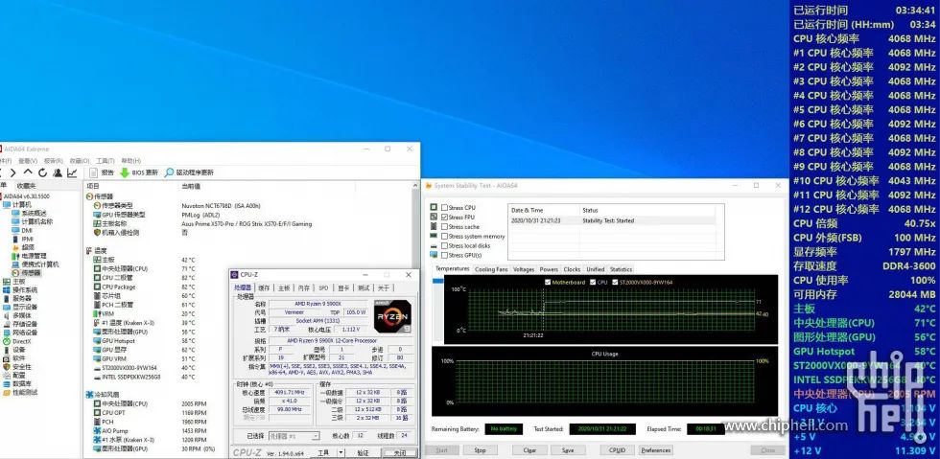
Task: Open the 安全性 tree node
Action: pyautogui.click(x=17, y=367)
